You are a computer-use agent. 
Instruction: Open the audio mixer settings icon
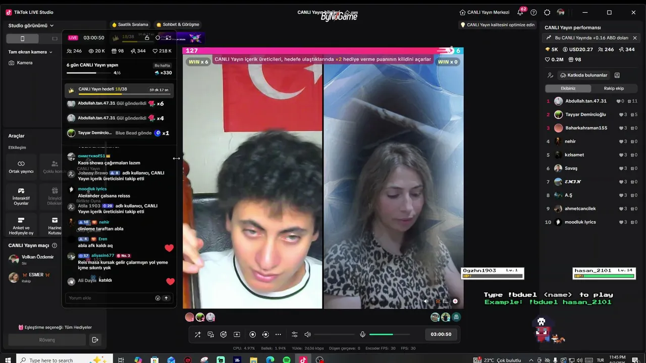295,334
